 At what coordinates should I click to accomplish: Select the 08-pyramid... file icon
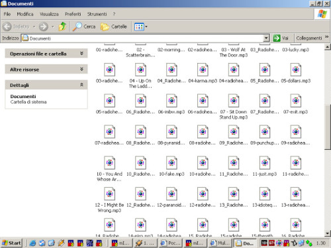coord(171,132)
